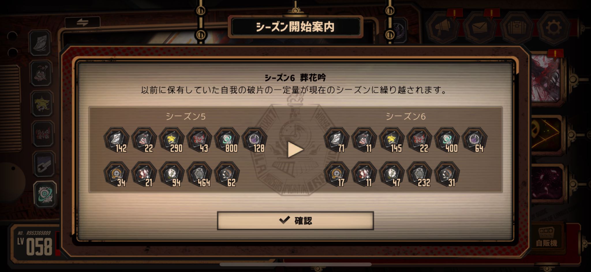The width and height of the screenshot is (591, 272).
Task: Toggle the swap arrows button at top left
Action: [x=83, y=22]
